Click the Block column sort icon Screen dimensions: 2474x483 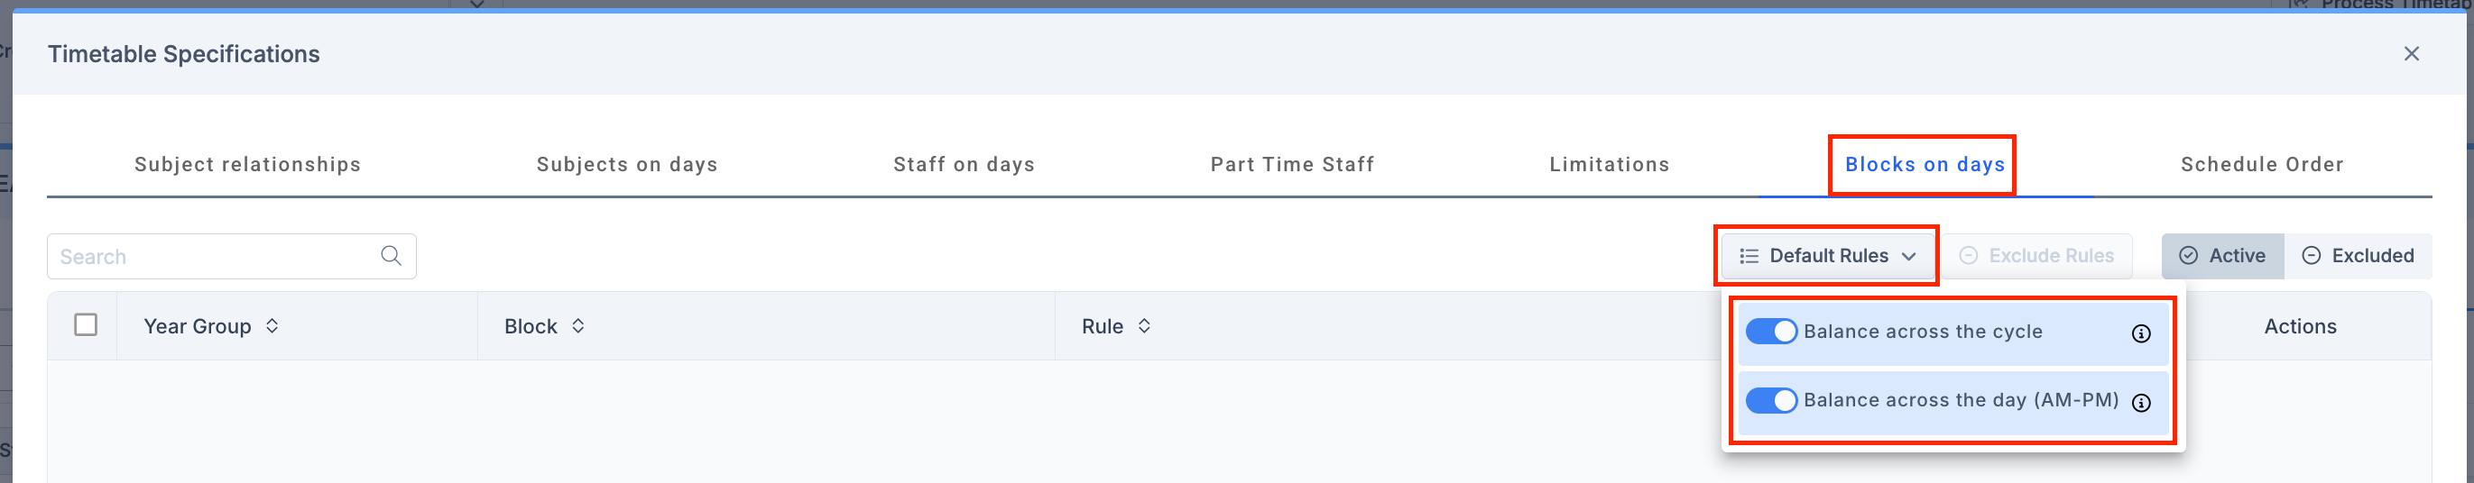(x=578, y=326)
